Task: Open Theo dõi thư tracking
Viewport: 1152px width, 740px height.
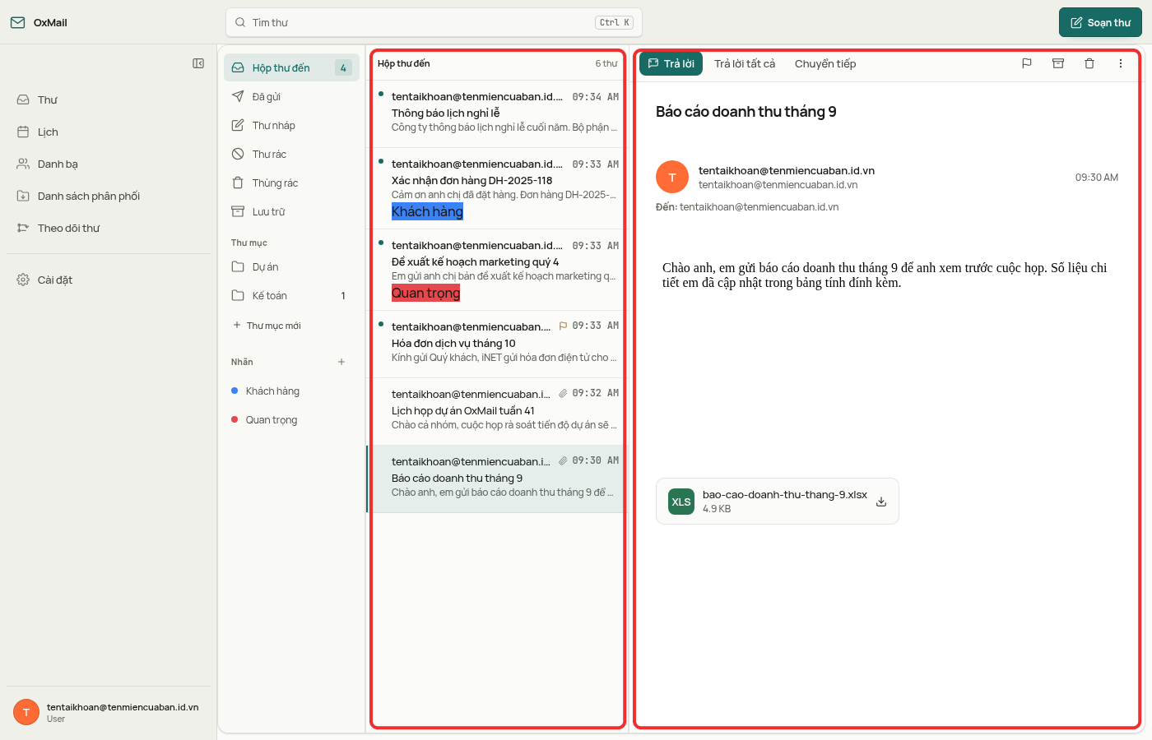Action: (109, 228)
